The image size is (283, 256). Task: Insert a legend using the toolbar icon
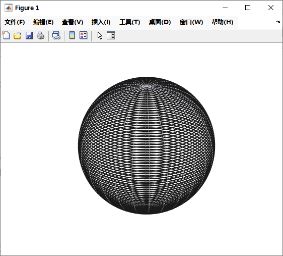[x=84, y=35]
